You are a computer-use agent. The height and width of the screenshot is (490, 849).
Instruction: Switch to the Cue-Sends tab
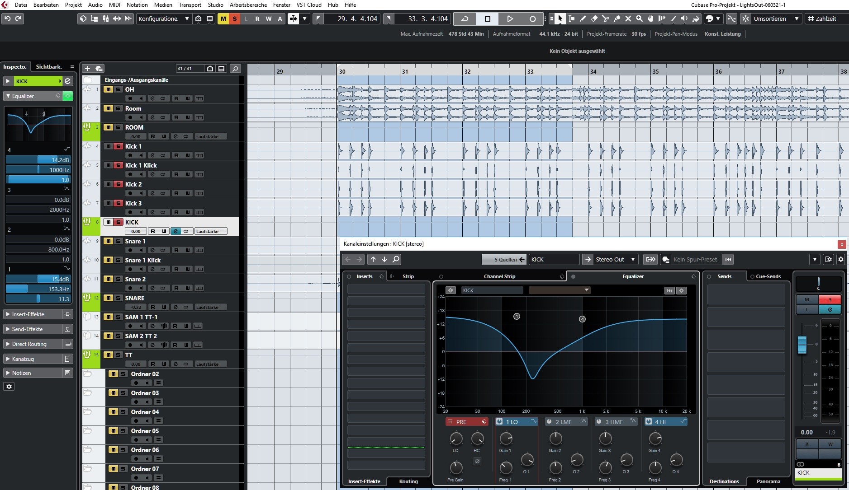(x=768, y=276)
